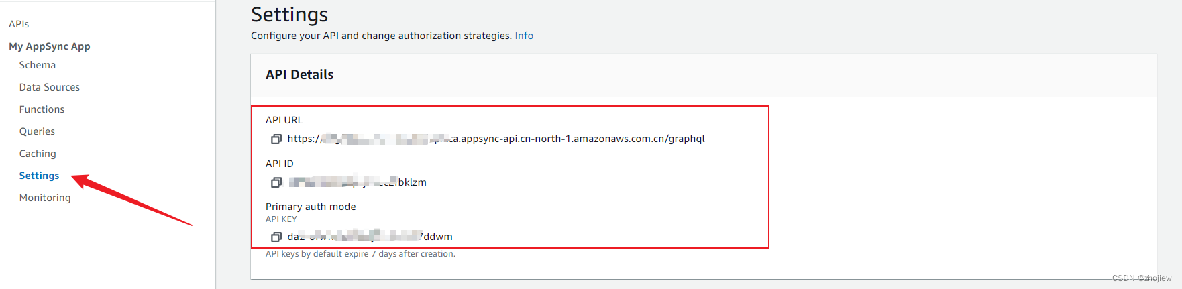Open Functions in the sidebar

[42, 109]
